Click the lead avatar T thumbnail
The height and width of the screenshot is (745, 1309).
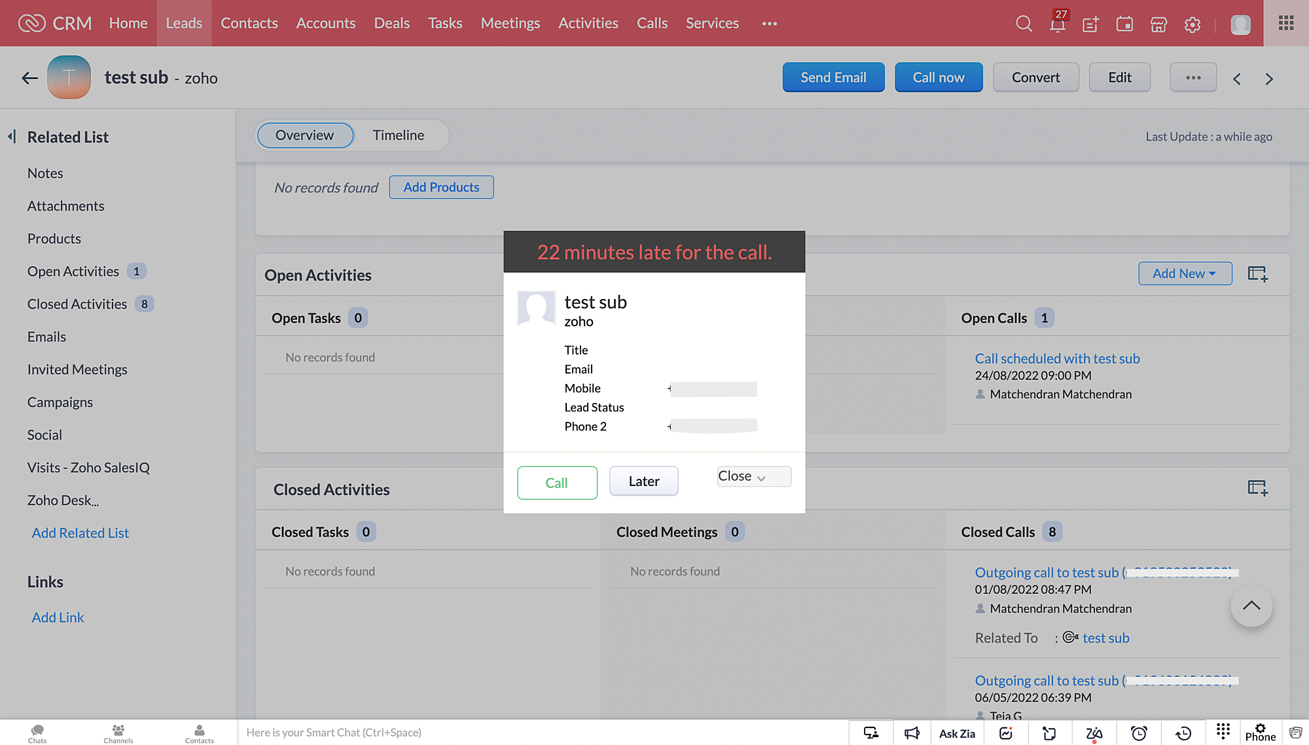click(69, 77)
